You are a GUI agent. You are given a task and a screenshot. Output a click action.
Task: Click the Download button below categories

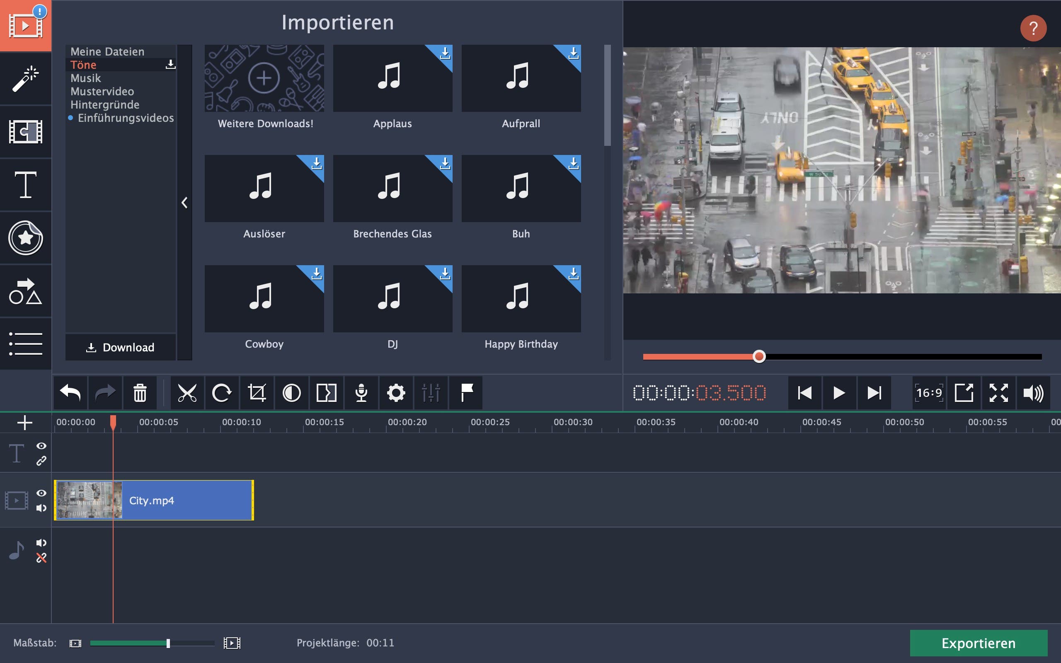pyautogui.click(x=120, y=347)
